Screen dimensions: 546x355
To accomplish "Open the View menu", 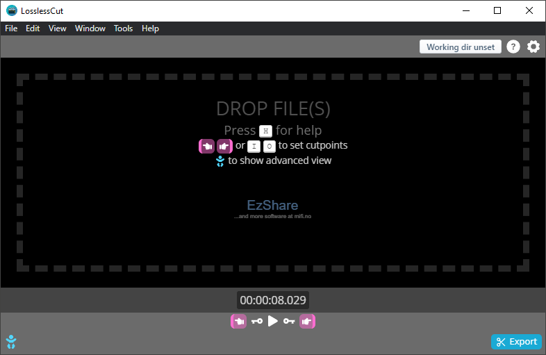I will pyautogui.click(x=57, y=28).
